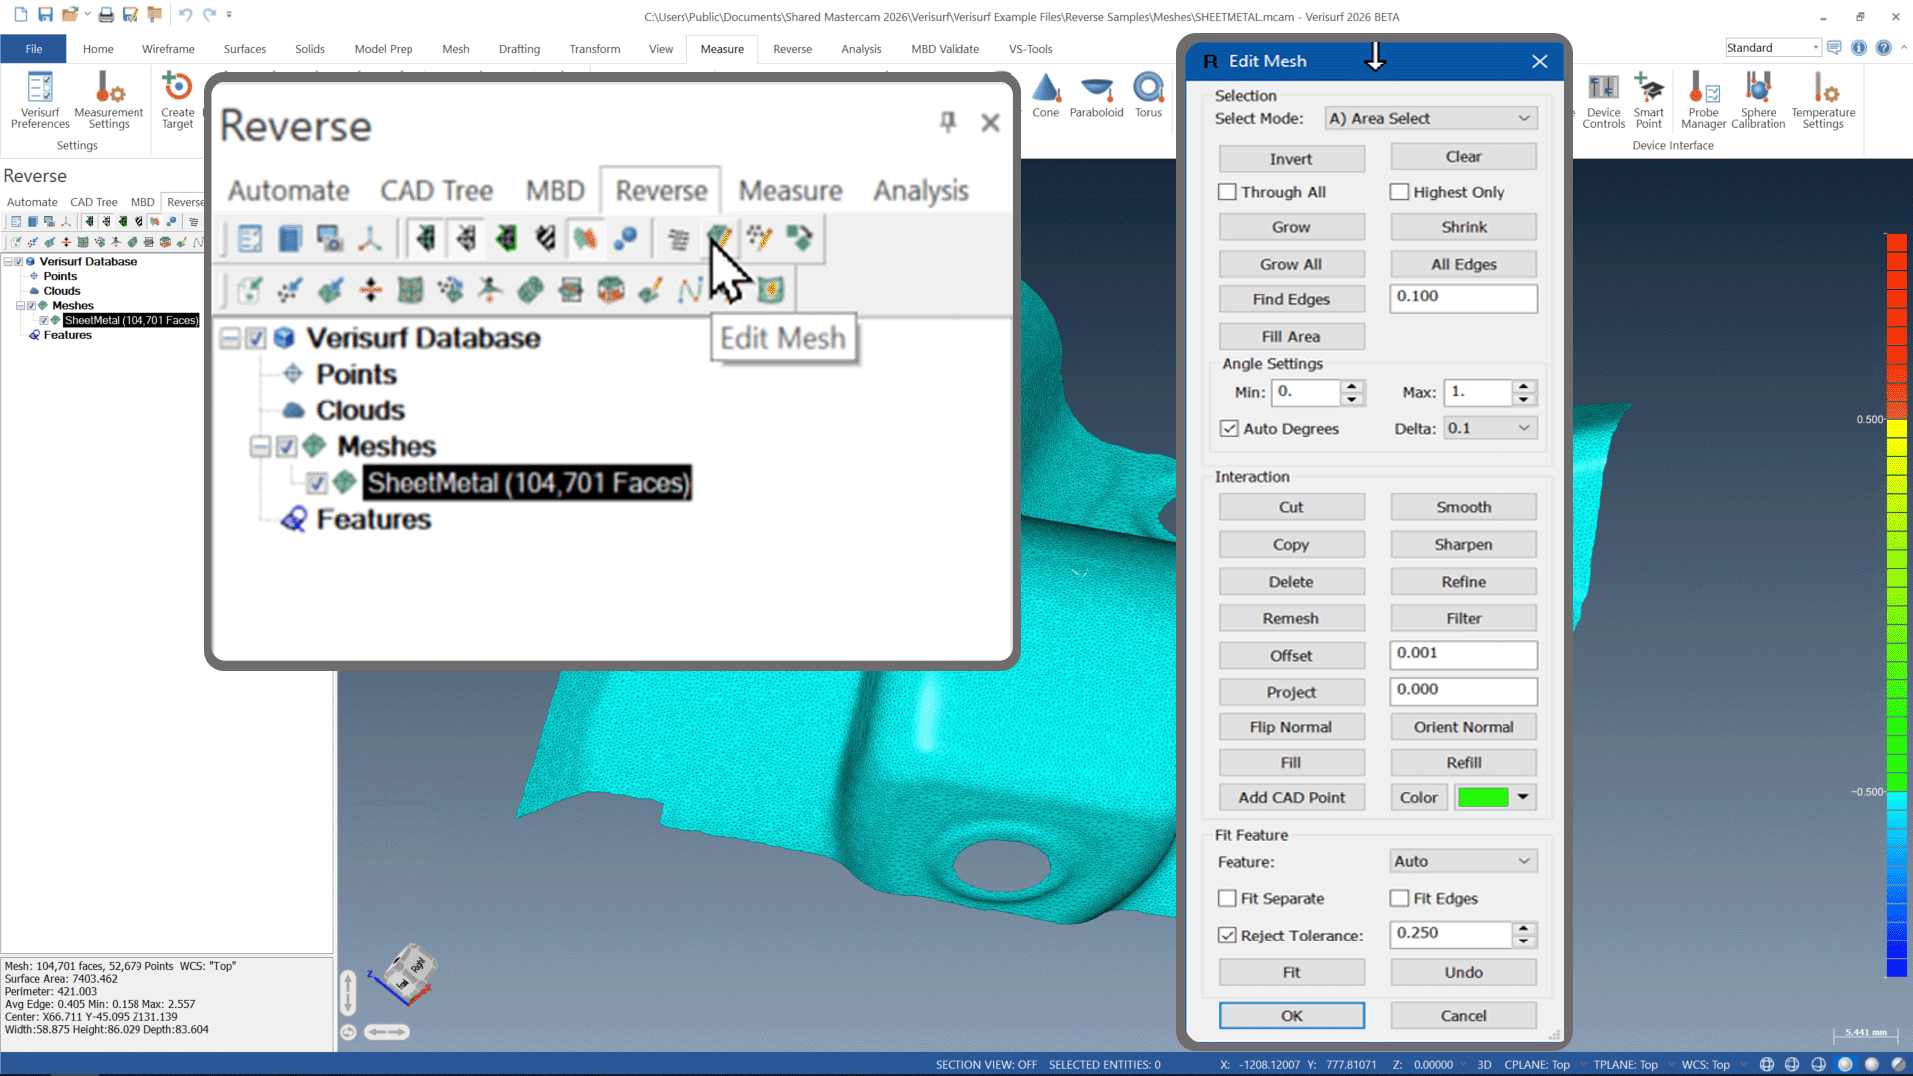Click the view cube gnomon in the viewport

(x=407, y=976)
